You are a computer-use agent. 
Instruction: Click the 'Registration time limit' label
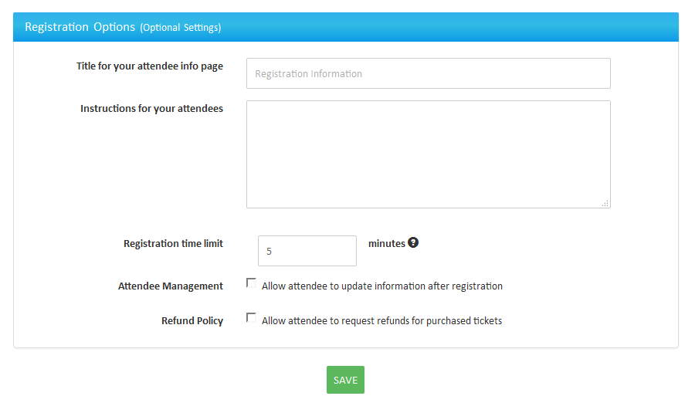173,244
